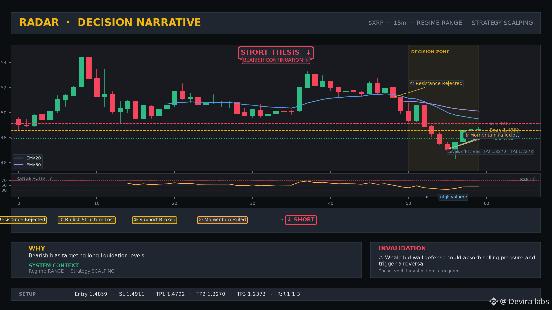Click the Thesis void if invalidation text
Viewport: 552px width, 310px height.
420,271
